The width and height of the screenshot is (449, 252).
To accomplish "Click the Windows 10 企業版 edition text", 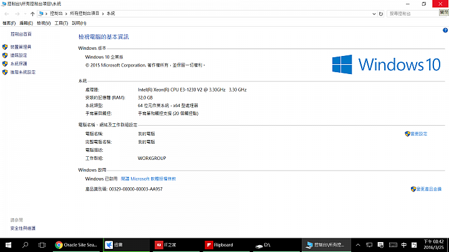I will coord(104,57).
